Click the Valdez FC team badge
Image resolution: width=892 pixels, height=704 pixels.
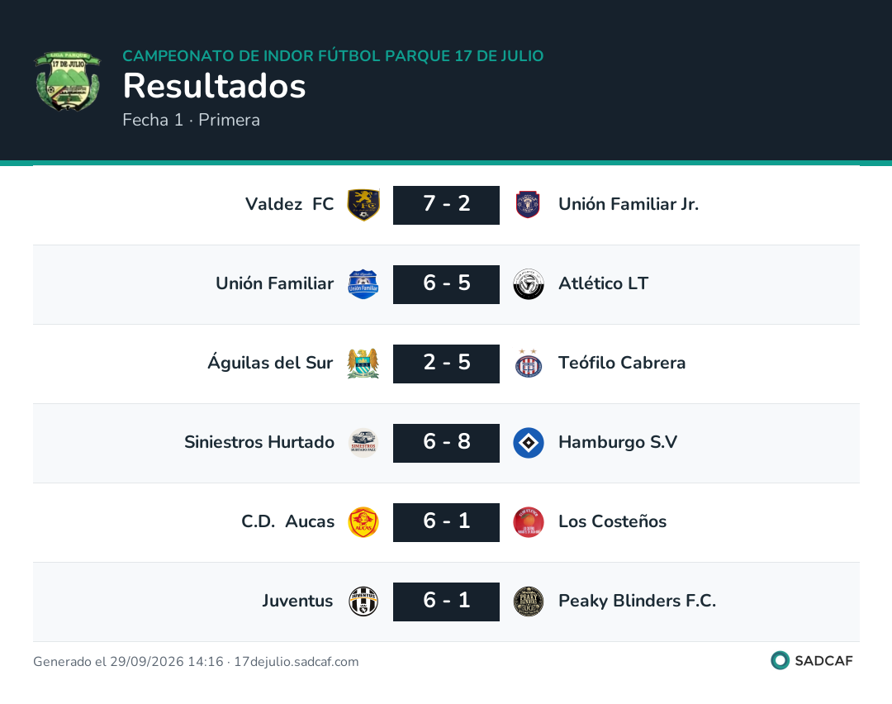pos(363,205)
